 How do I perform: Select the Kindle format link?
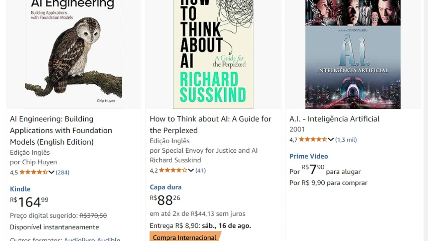coord(20,189)
